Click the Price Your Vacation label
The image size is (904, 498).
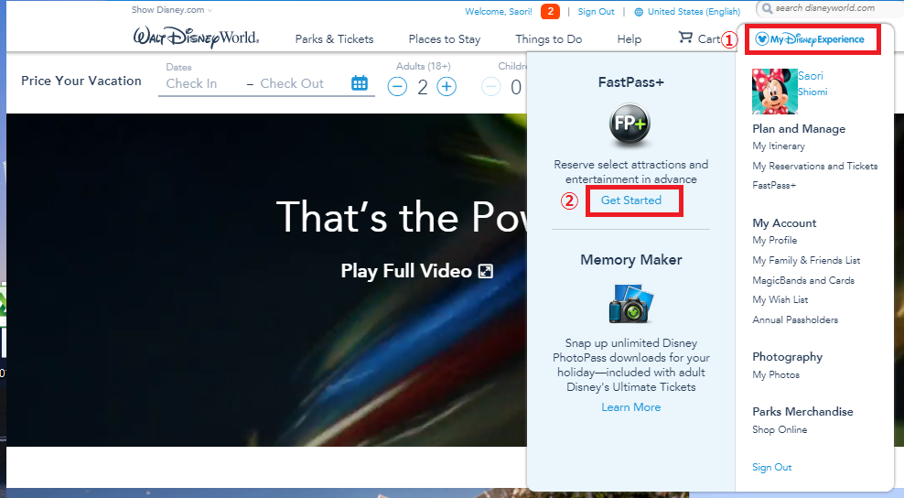pos(81,81)
